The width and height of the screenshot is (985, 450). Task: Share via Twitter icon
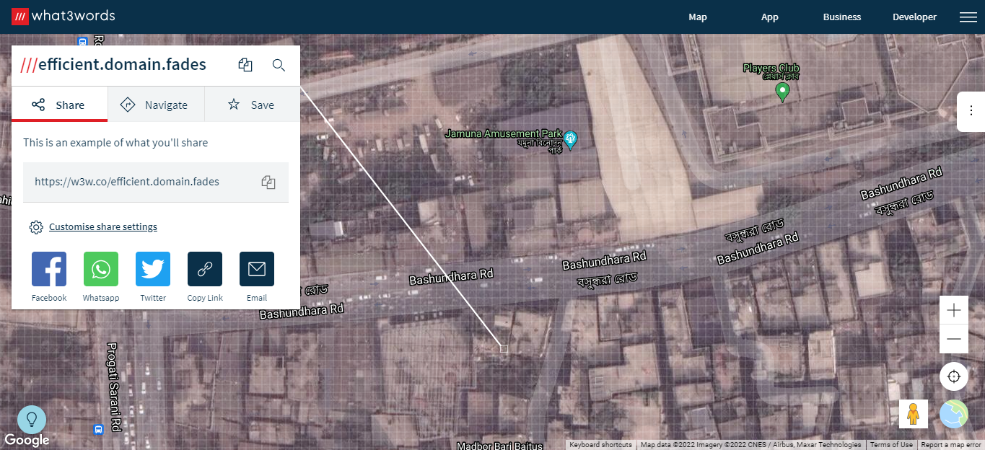[153, 269]
